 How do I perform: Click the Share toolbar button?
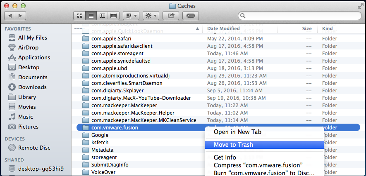point(171,16)
